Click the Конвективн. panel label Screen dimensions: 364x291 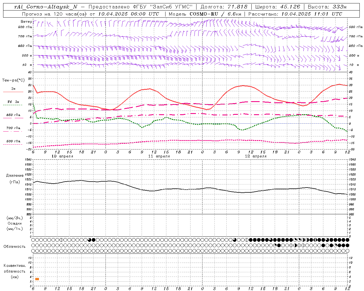coord(15,266)
